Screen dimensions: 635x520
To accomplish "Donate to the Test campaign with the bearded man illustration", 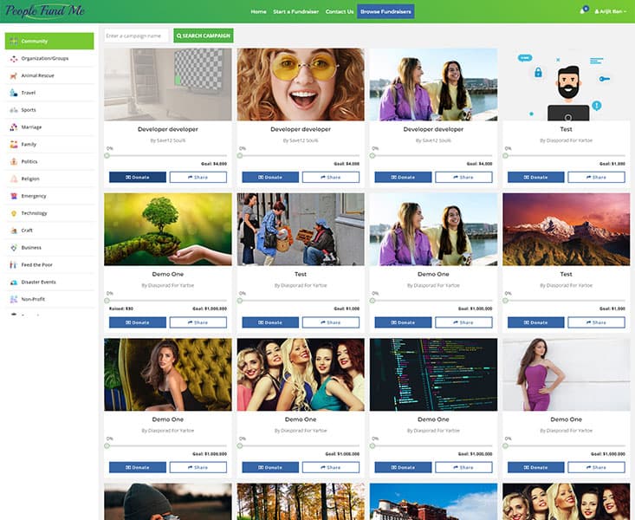I will (535, 177).
